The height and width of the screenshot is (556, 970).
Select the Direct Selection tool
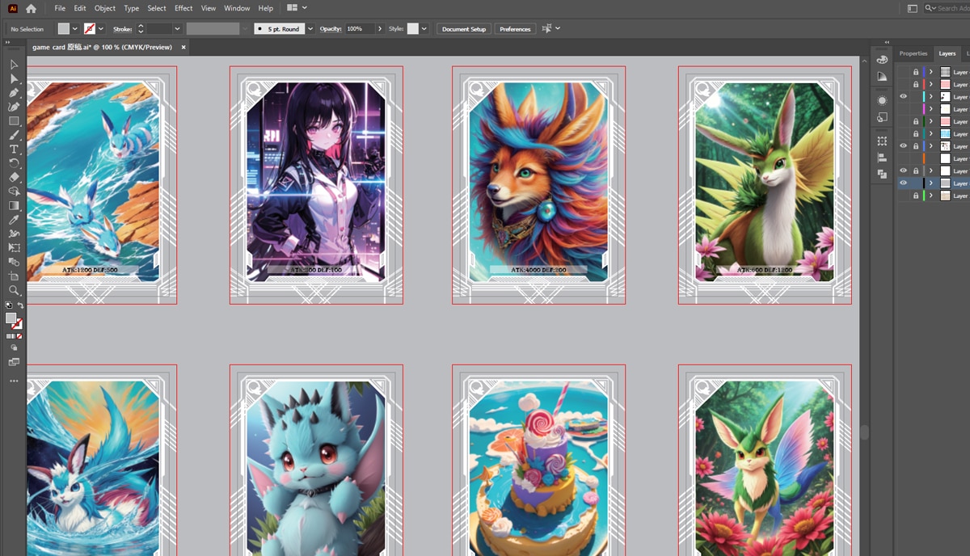click(x=14, y=78)
